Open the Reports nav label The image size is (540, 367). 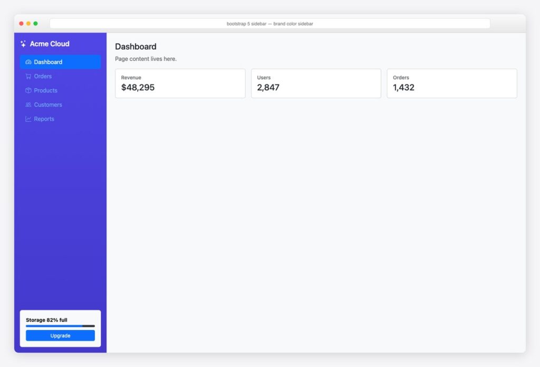[x=44, y=119]
